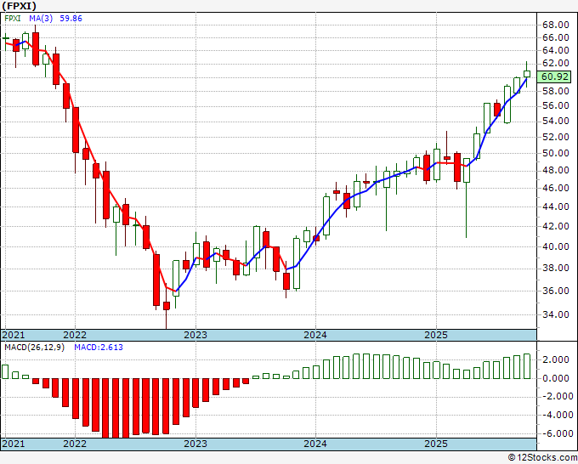
Task: Click the 50.00 price axis label
Action: coord(556,153)
